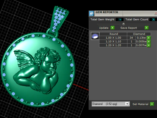Screen dimensions: 157x118
Task: Select the 1.20 X 1.20 size cell
Action: [x=113, y=45]
